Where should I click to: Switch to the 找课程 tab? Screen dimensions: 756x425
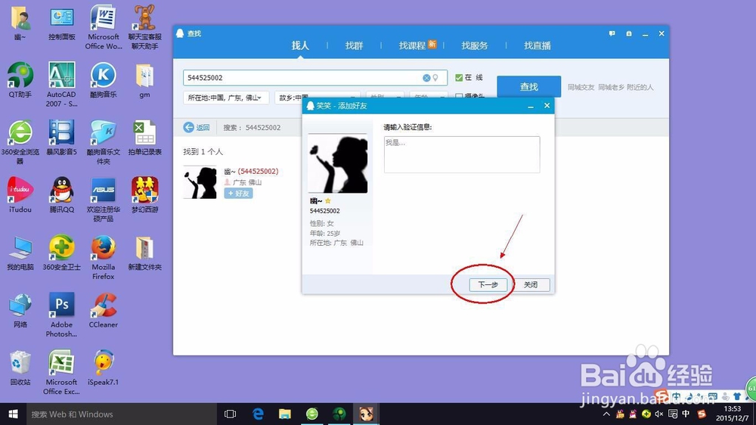coord(412,46)
